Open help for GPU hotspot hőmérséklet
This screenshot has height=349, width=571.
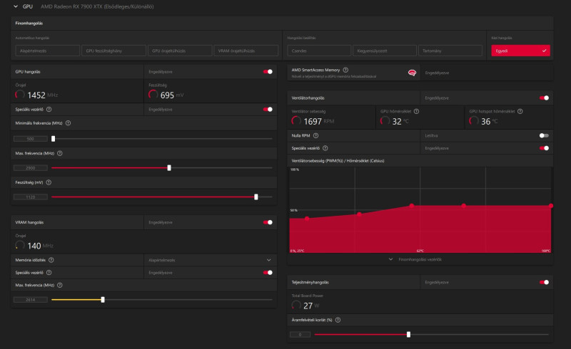pyautogui.click(x=520, y=111)
